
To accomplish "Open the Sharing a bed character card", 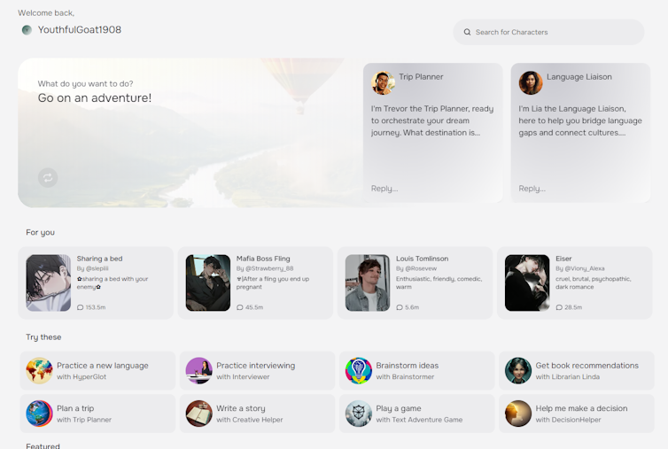I will tap(96, 283).
